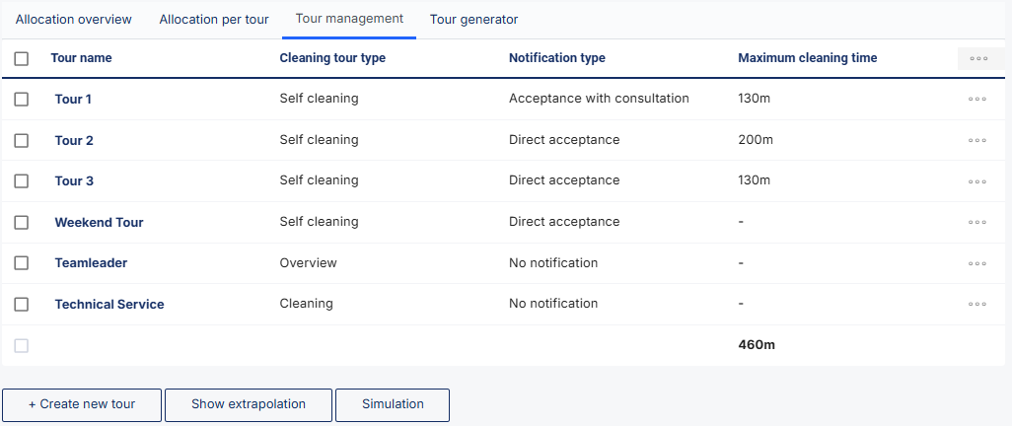Open the Teamleader row options menu

(x=977, y=263)
